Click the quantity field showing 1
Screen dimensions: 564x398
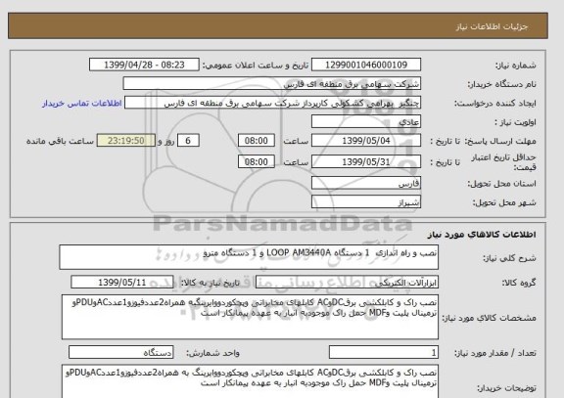click(x=384, y=353)
